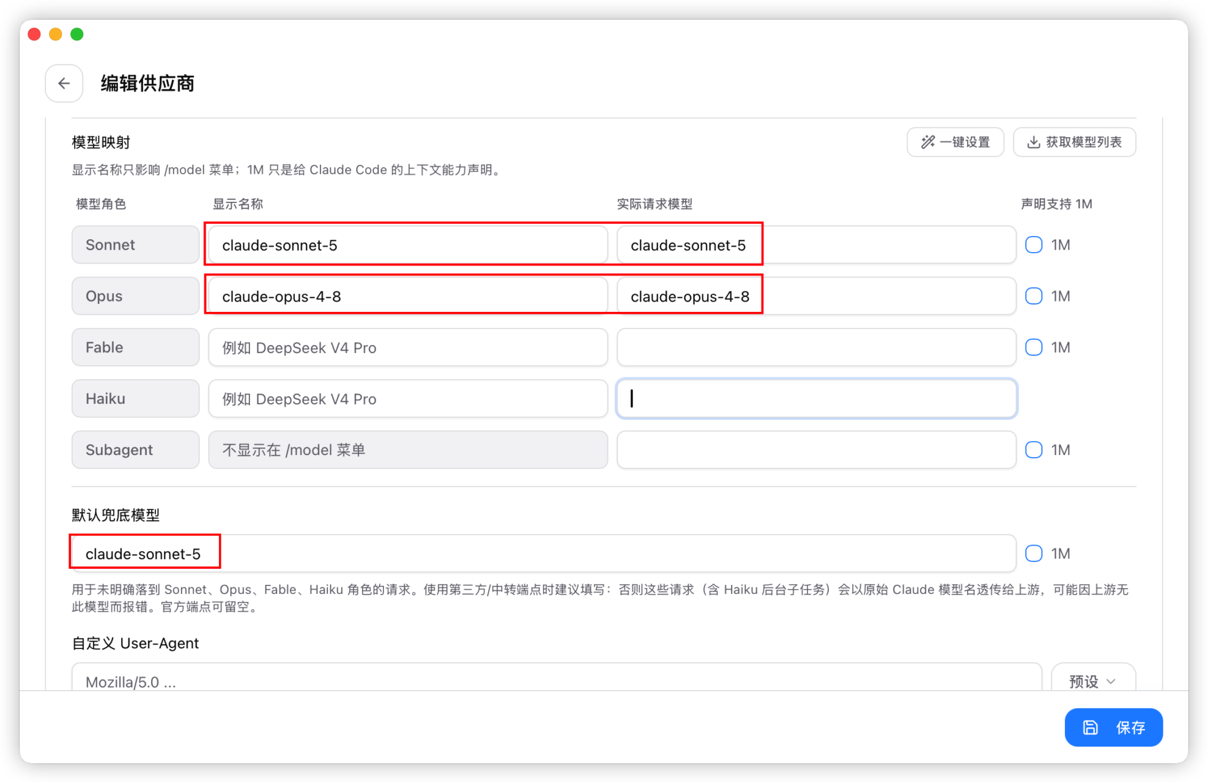Minimize the window with the yellow button

click(x=56, y=34)
